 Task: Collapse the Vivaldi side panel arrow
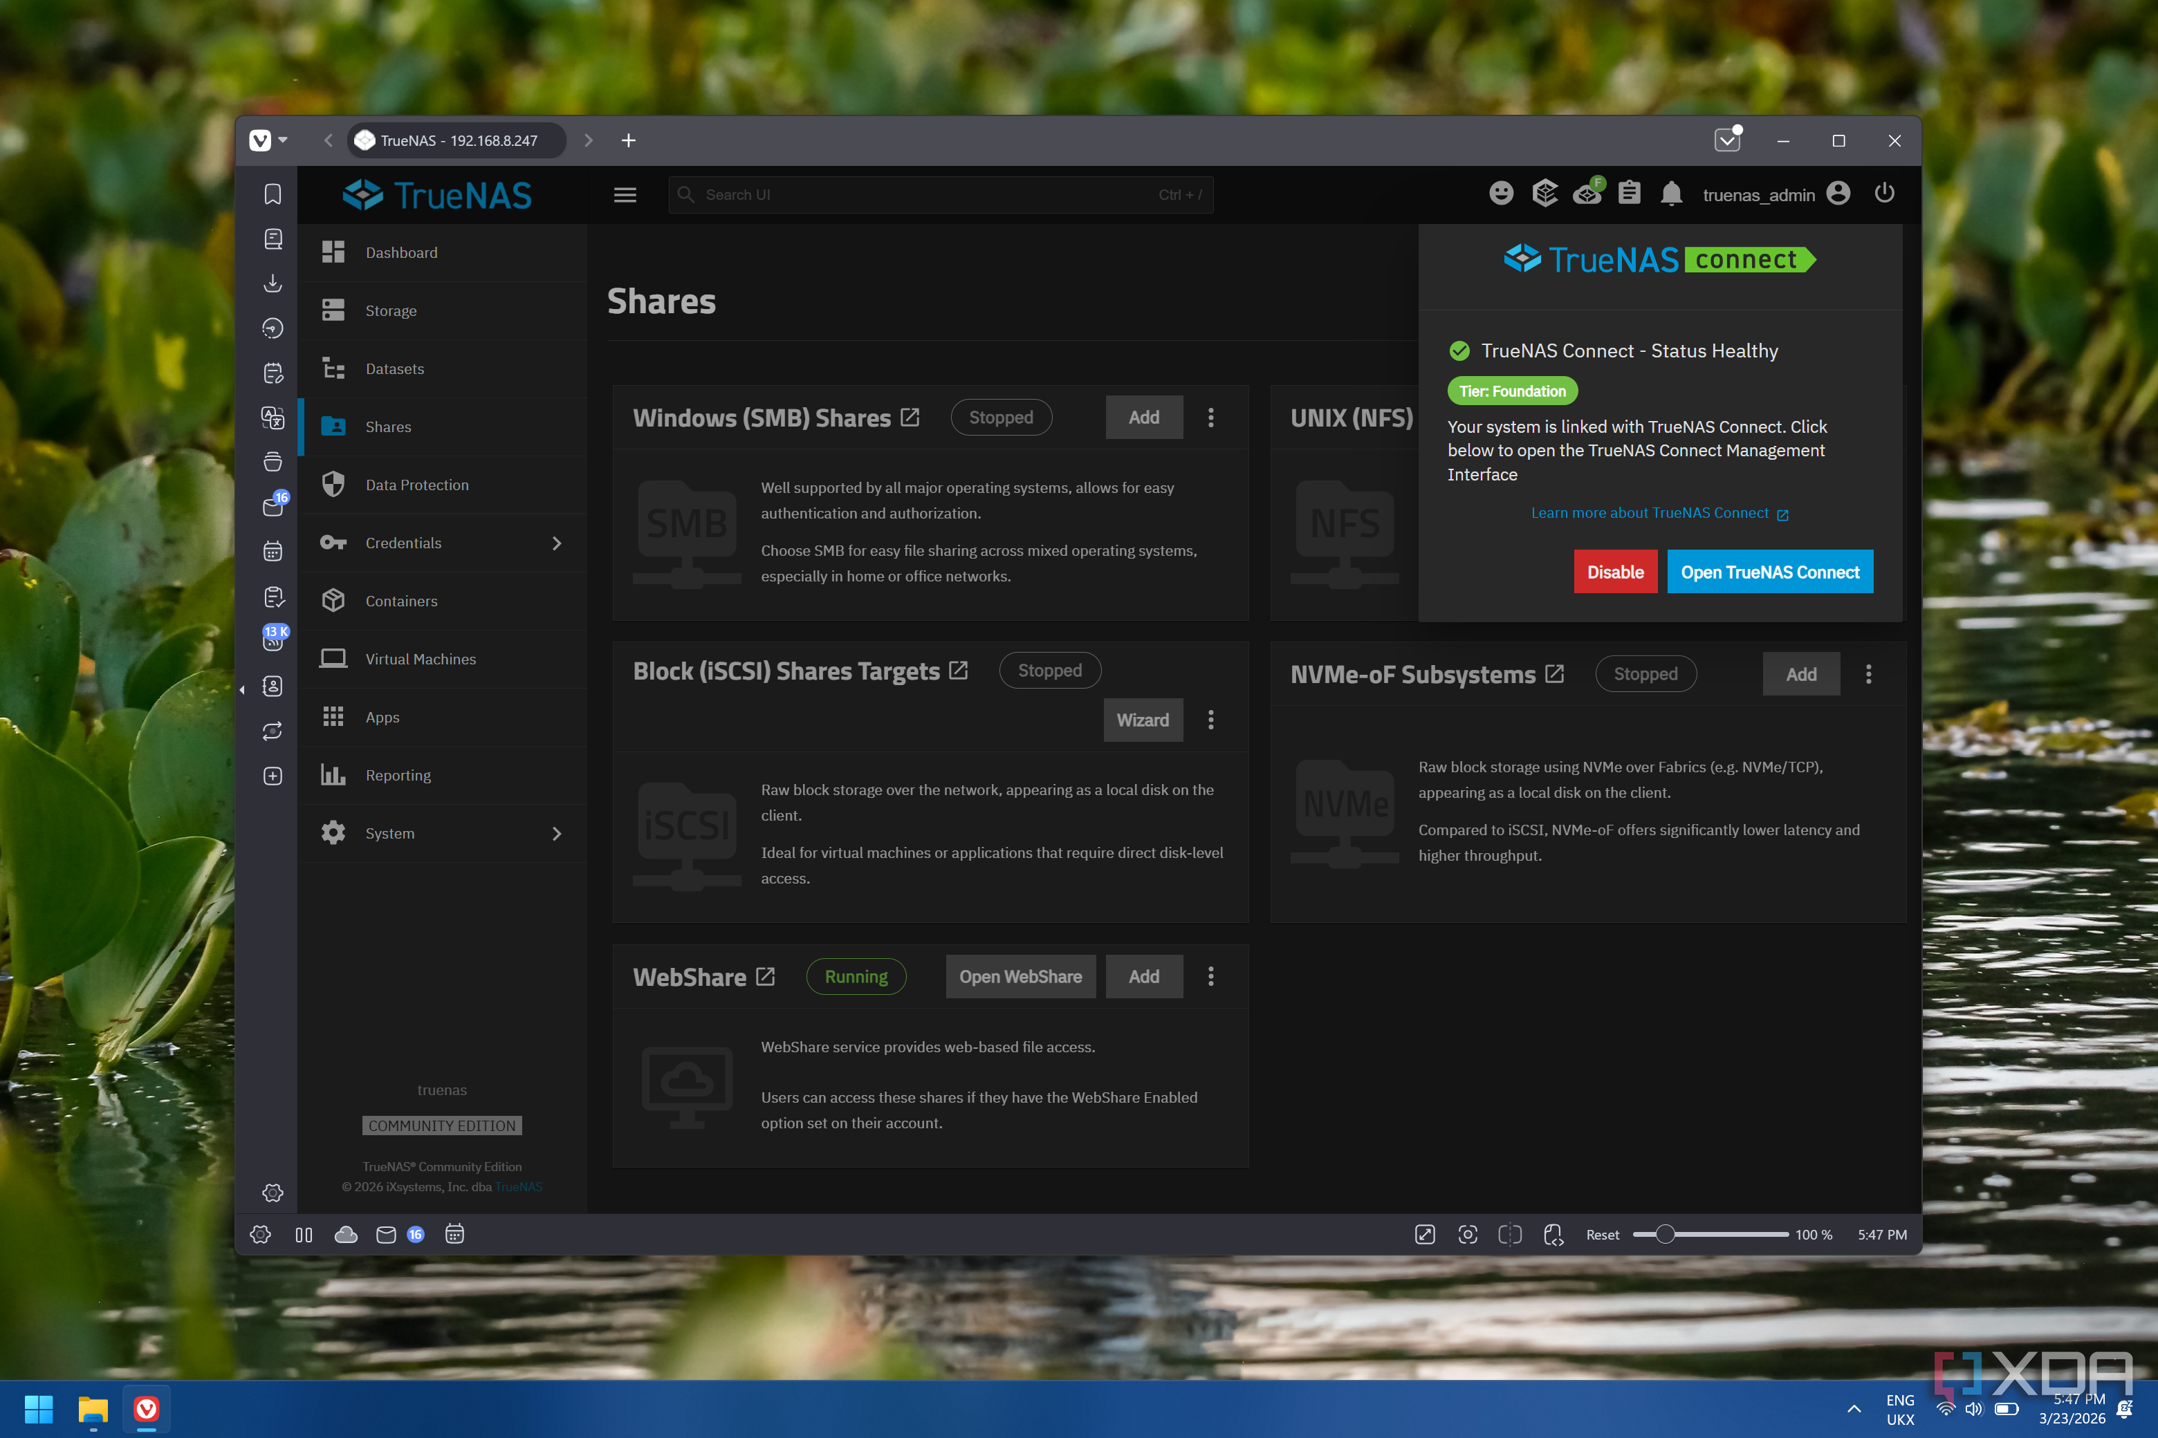click(242, 690)
